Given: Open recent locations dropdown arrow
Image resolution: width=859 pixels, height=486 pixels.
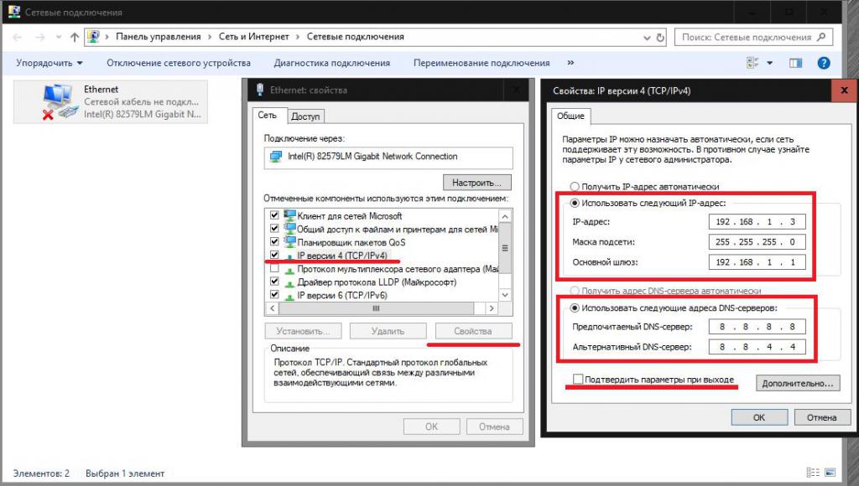Looking at the screenshot, I should coord(59,37).
